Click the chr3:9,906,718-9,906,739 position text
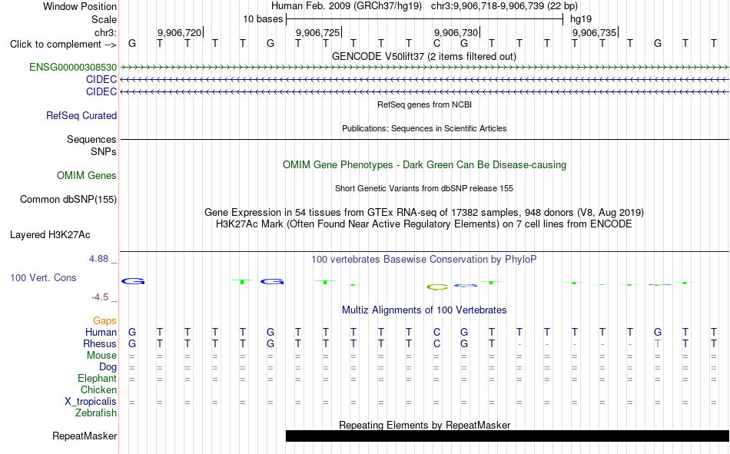 tap(504, 6)
